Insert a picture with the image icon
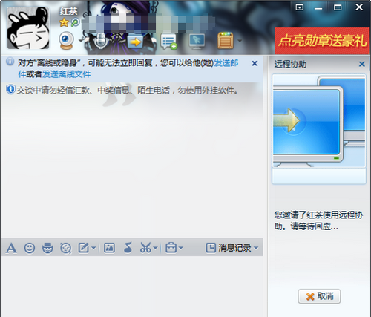 click(109, 248)
